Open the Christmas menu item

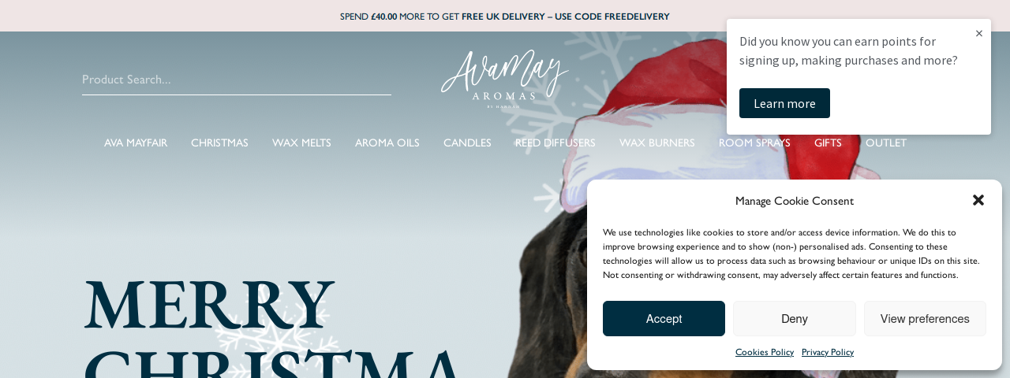(219, 143)
